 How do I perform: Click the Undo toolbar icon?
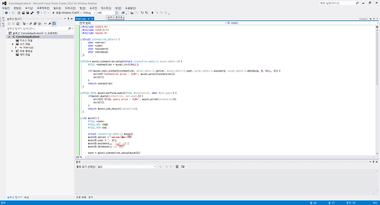pos(38,13)
